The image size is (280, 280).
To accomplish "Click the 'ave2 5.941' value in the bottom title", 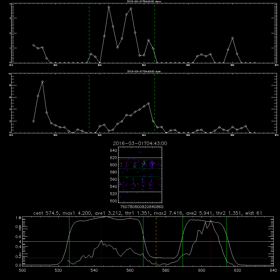I will point(200,213).
